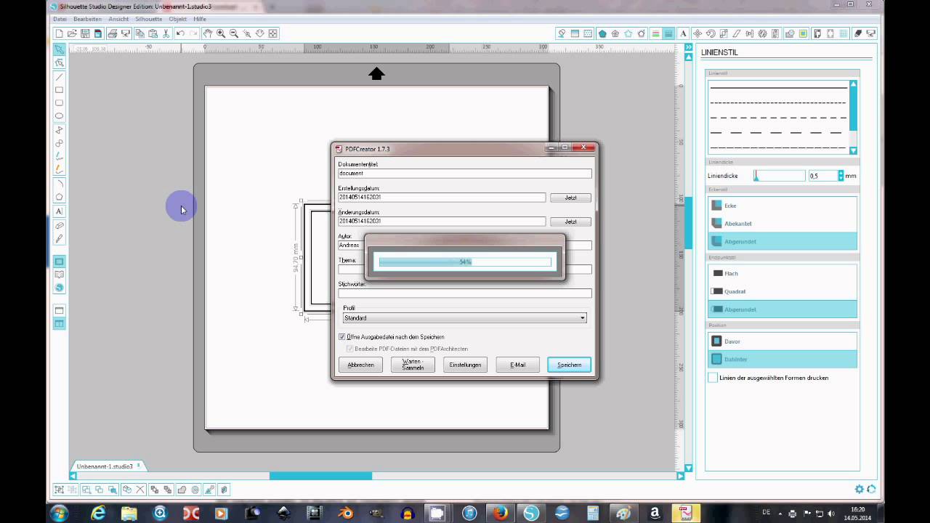Click the line style list scrollbar
This screenshot has height=523, width=930.
854,117
